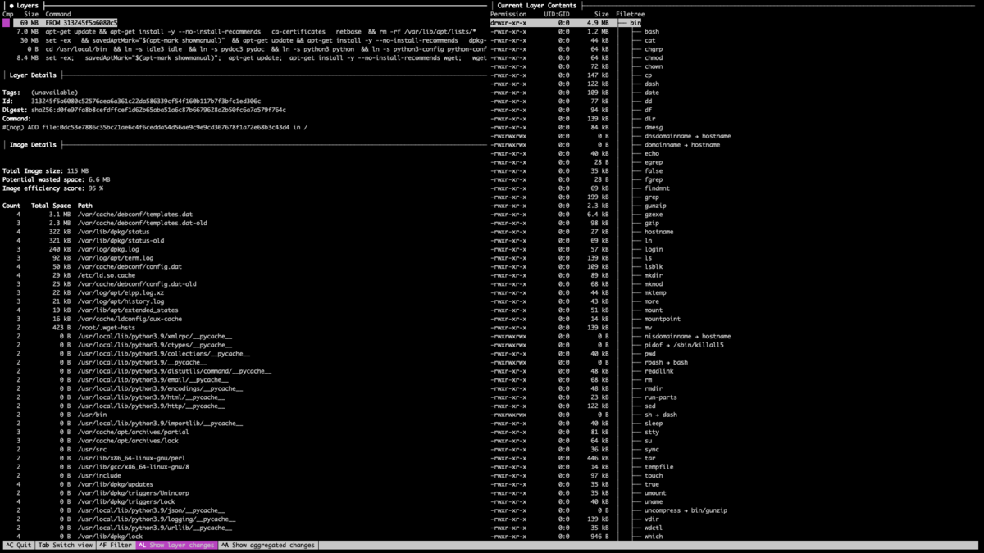Select the magenta layer comparison marker
This screenshot has height=553, width=984.
coord(7,23)
